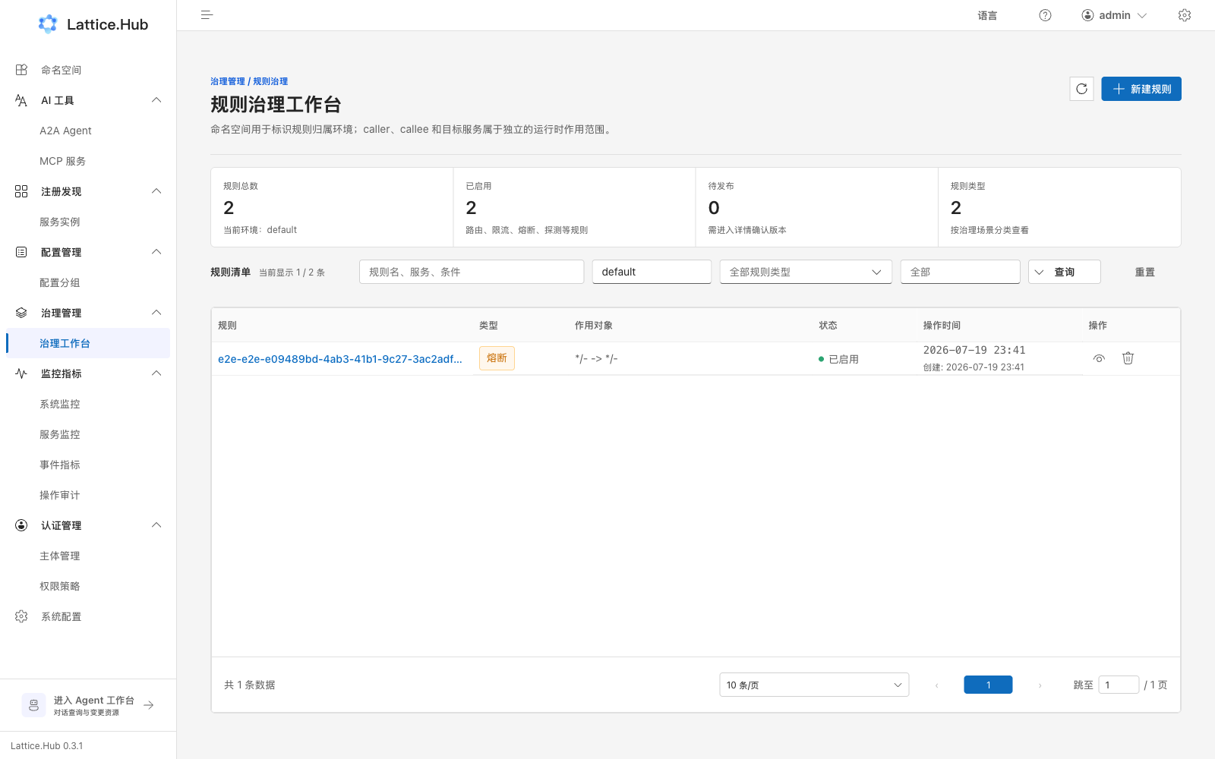
Task: Click the 系统配置 gear icon
Action: [21, 616]
